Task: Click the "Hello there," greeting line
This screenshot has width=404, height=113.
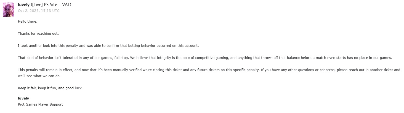Action: click(x=28, y=21)
